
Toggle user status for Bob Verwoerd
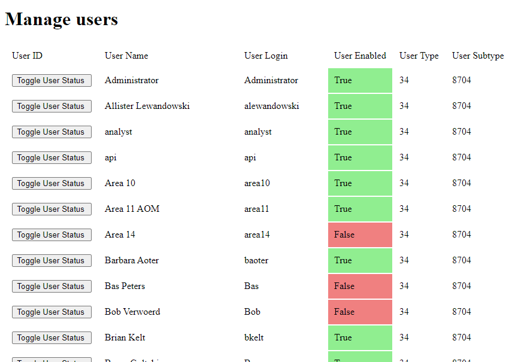(51, 312)
